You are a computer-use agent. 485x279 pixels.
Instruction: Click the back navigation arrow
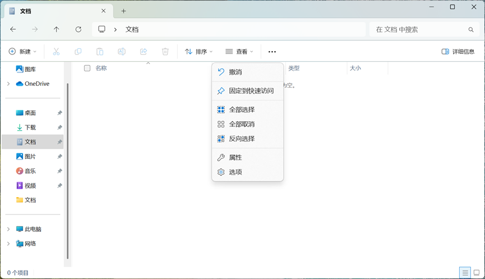tap(13, 29)
